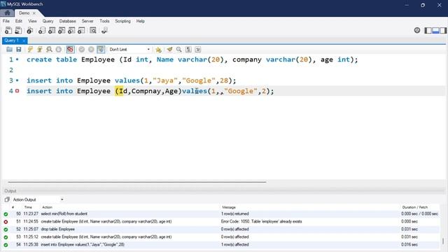
Task: Toggle the left sidebar panel
Action: click(428, 30)
